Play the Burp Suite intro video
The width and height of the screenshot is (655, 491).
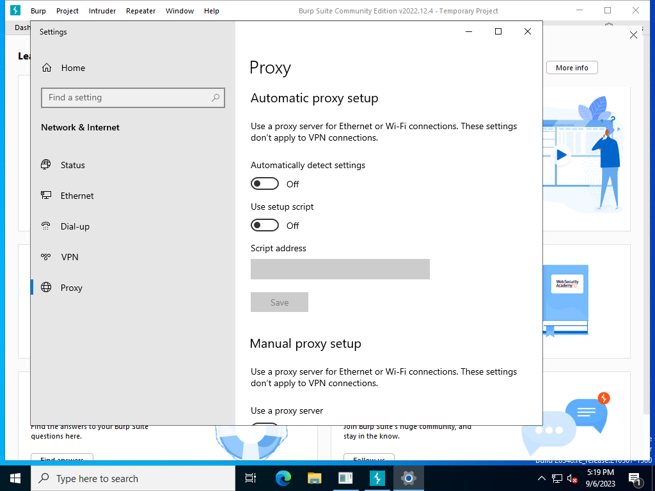point(561,155)
